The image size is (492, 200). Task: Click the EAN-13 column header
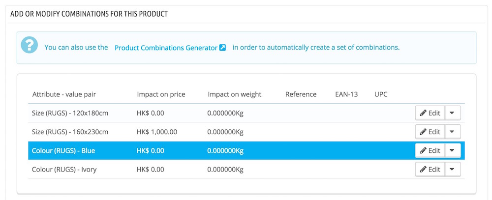346,94
